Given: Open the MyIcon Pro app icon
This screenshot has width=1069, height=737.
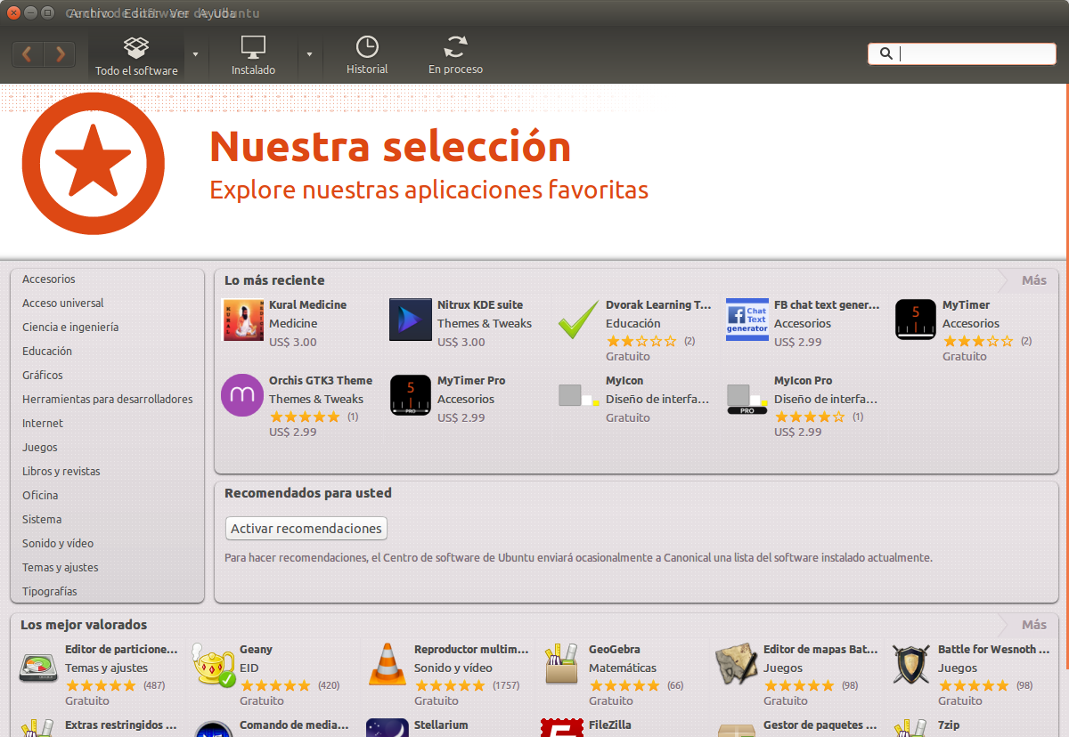Looking at the screenshot, I should (x=747, y=398).
